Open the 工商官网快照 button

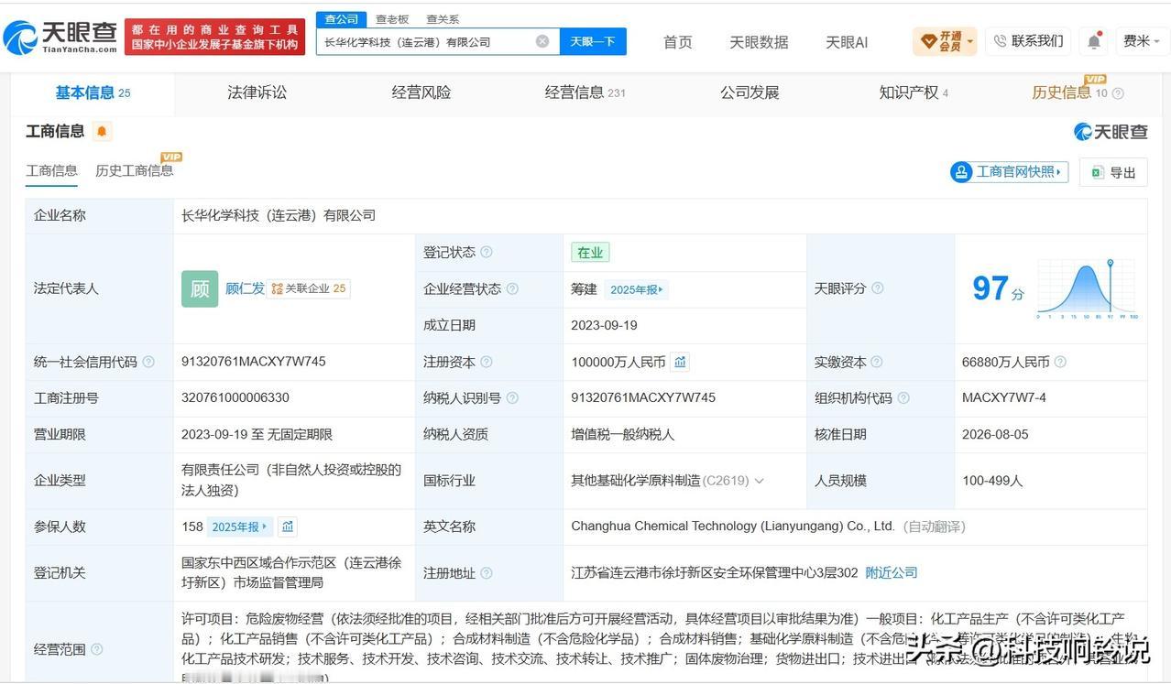1010,172
